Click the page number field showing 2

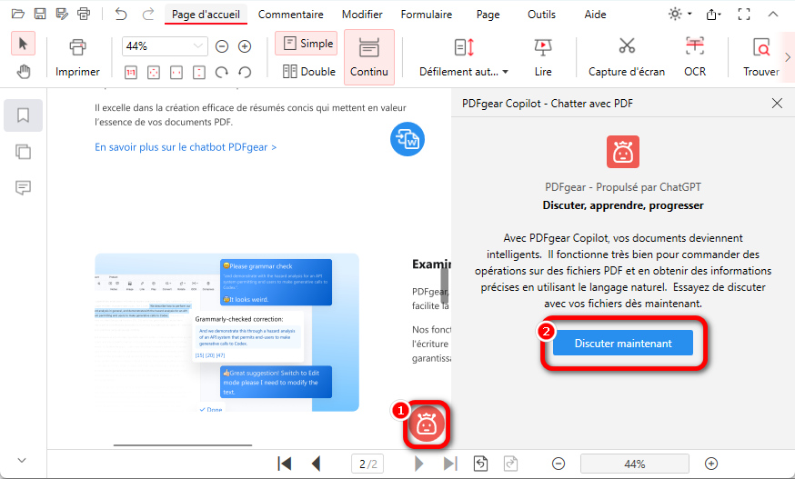tap(367, 464)
